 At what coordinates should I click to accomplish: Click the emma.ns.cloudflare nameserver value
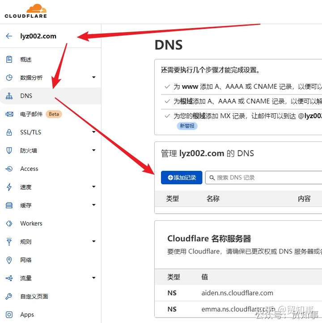[238, 309]
